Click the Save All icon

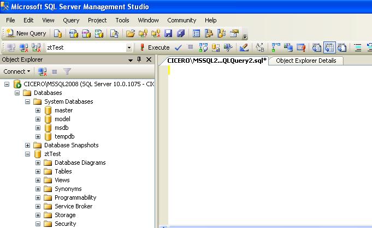click(x=181, y=33)
